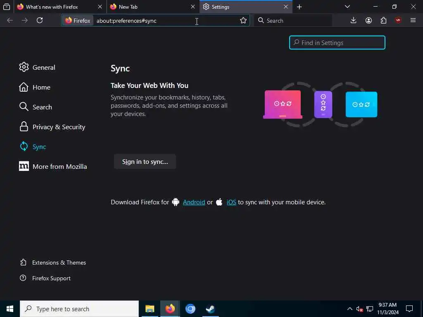The height and width of the screenshot is (317, 423).
Task: Click the Extensions & Themes puzzle icon
Action: click(x=23, y=262)
